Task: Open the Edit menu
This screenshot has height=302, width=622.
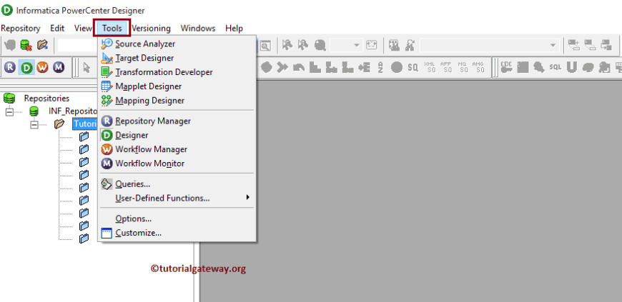Action: (x=57, y=28)
